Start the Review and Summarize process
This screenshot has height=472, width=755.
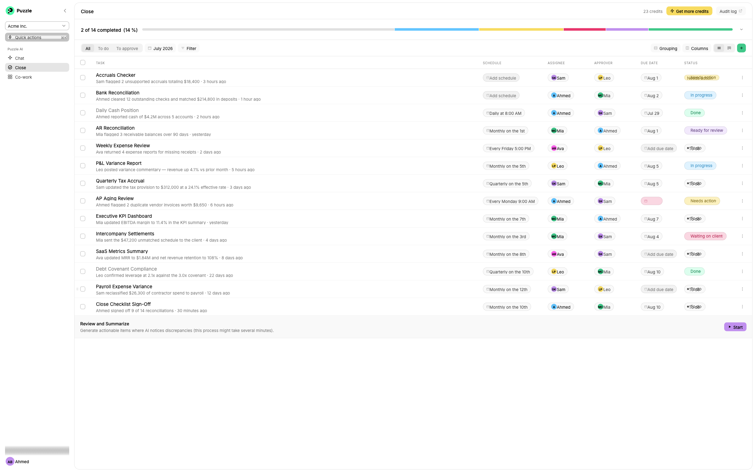tap(735, 327)
